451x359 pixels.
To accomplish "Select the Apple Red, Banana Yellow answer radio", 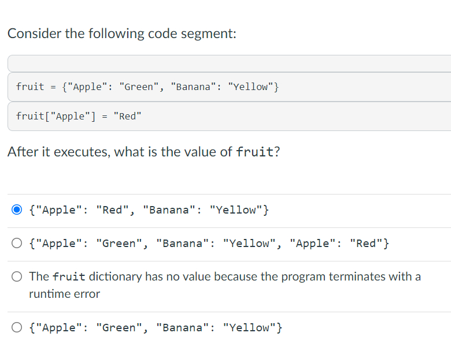I will (x=17, y=210).
